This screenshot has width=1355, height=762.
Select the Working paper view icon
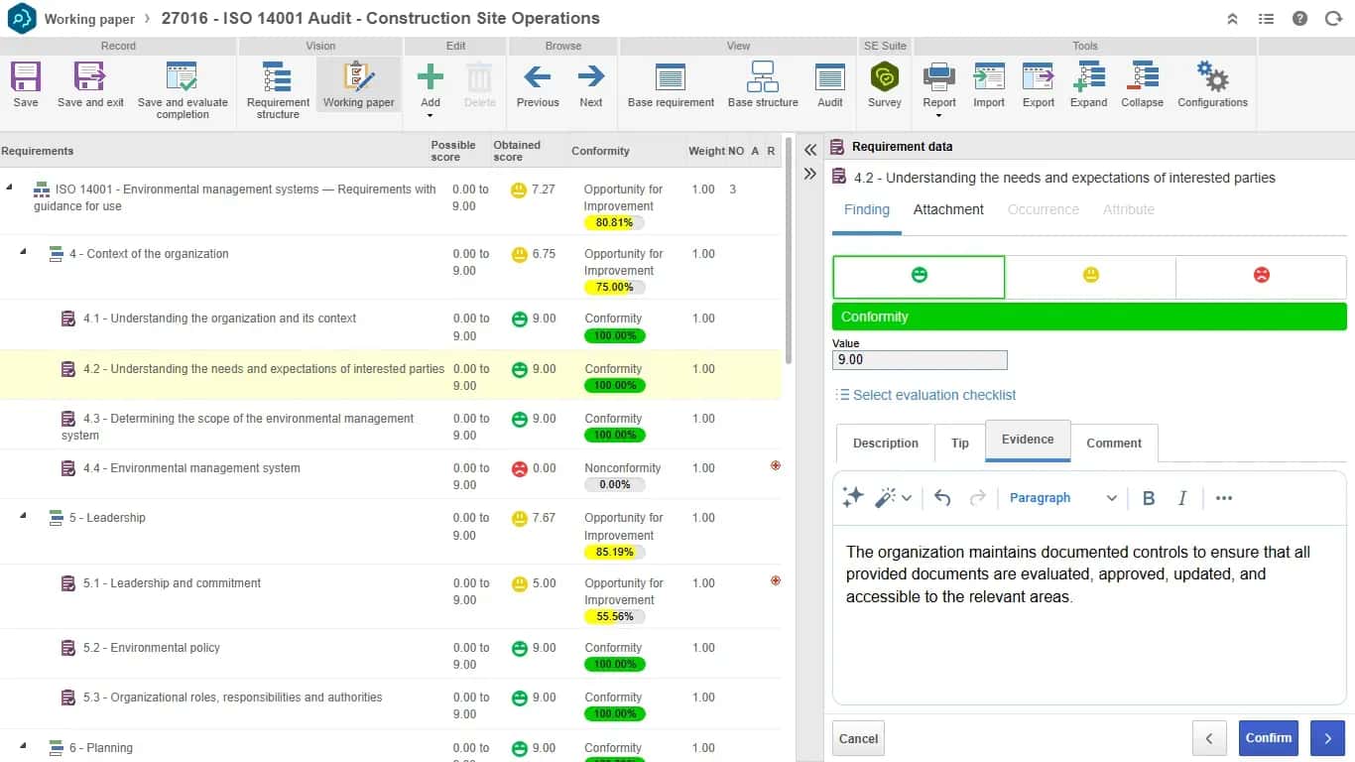tap(358, 77)
